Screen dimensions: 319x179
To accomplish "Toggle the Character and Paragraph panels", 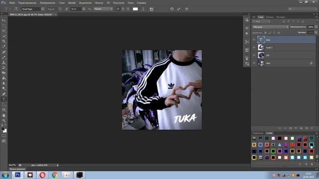I will [x=152, y=9].
